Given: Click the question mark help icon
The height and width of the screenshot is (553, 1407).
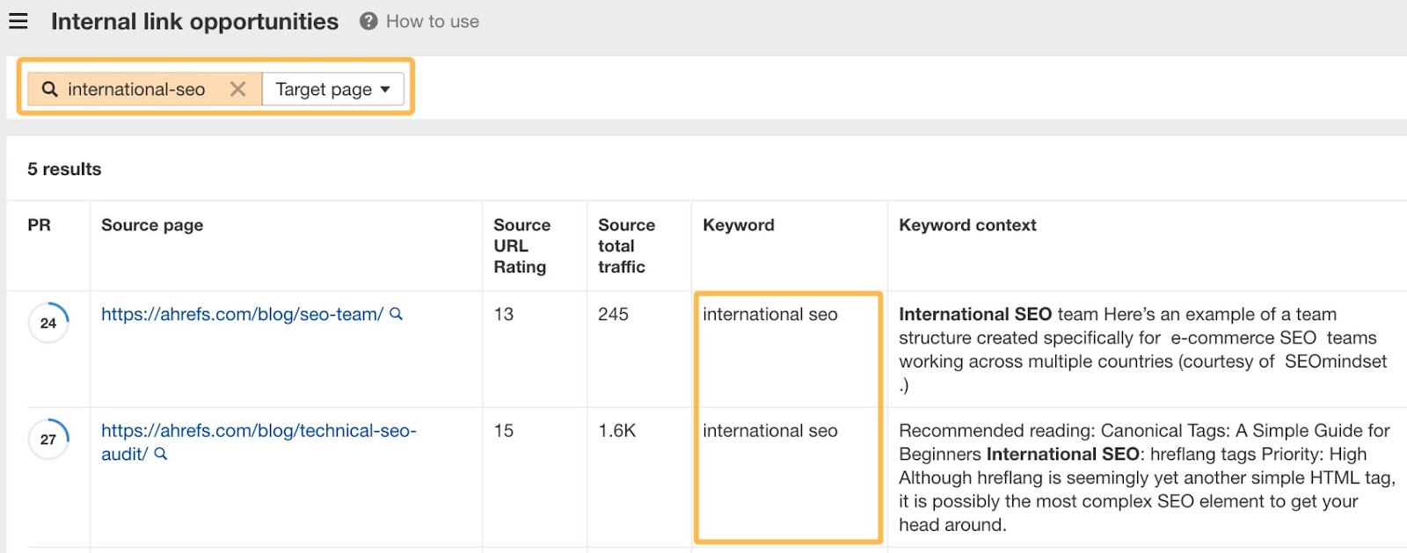Looking at the screenshot, I should coord(368,21).
